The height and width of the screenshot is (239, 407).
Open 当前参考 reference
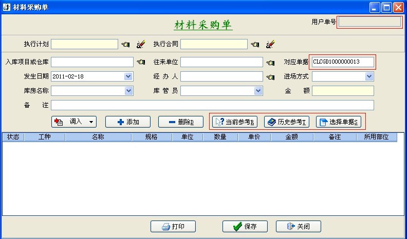pyautogui.click(x=234, y=122)
